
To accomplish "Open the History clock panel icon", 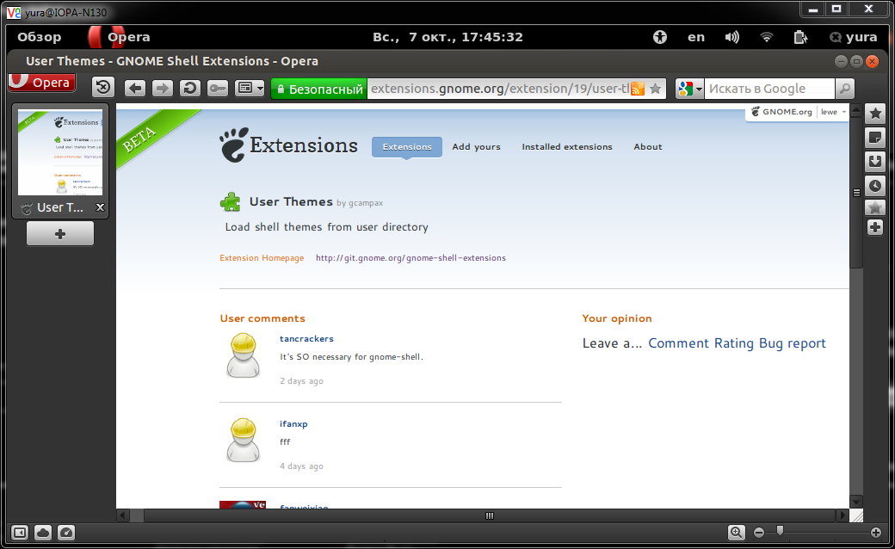I will pos(875,186).
